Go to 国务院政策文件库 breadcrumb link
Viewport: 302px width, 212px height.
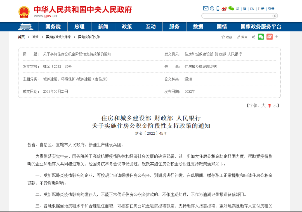(x=58, y=37)
